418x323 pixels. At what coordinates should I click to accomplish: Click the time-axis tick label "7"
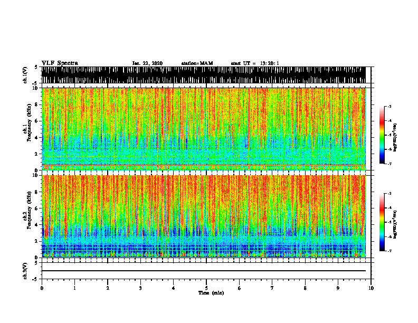(272, 288)
